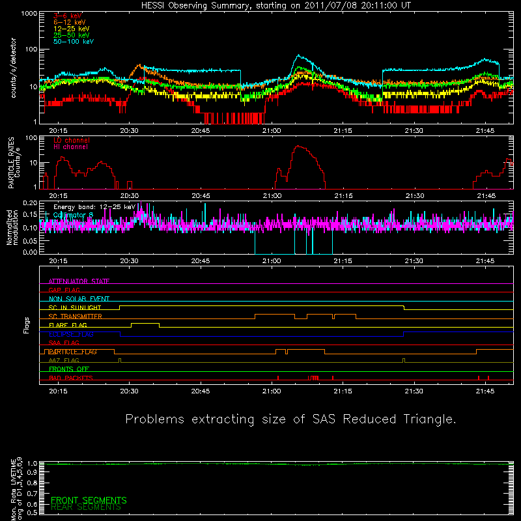Click the LO channel legend label

72,140
